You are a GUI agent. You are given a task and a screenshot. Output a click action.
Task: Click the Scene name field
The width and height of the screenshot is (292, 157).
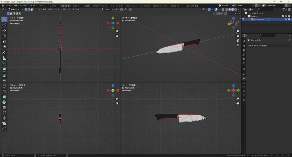tap(244, 6)
